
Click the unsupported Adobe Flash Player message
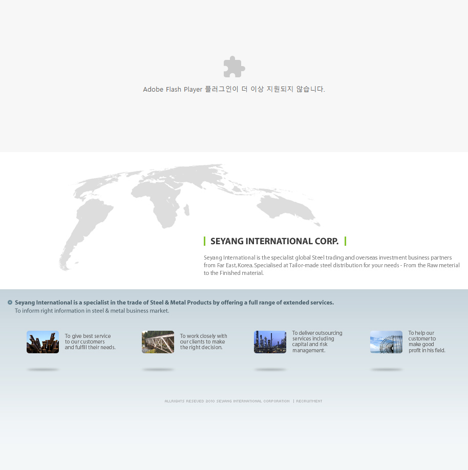pyautogui.click(x=234, y=89)
